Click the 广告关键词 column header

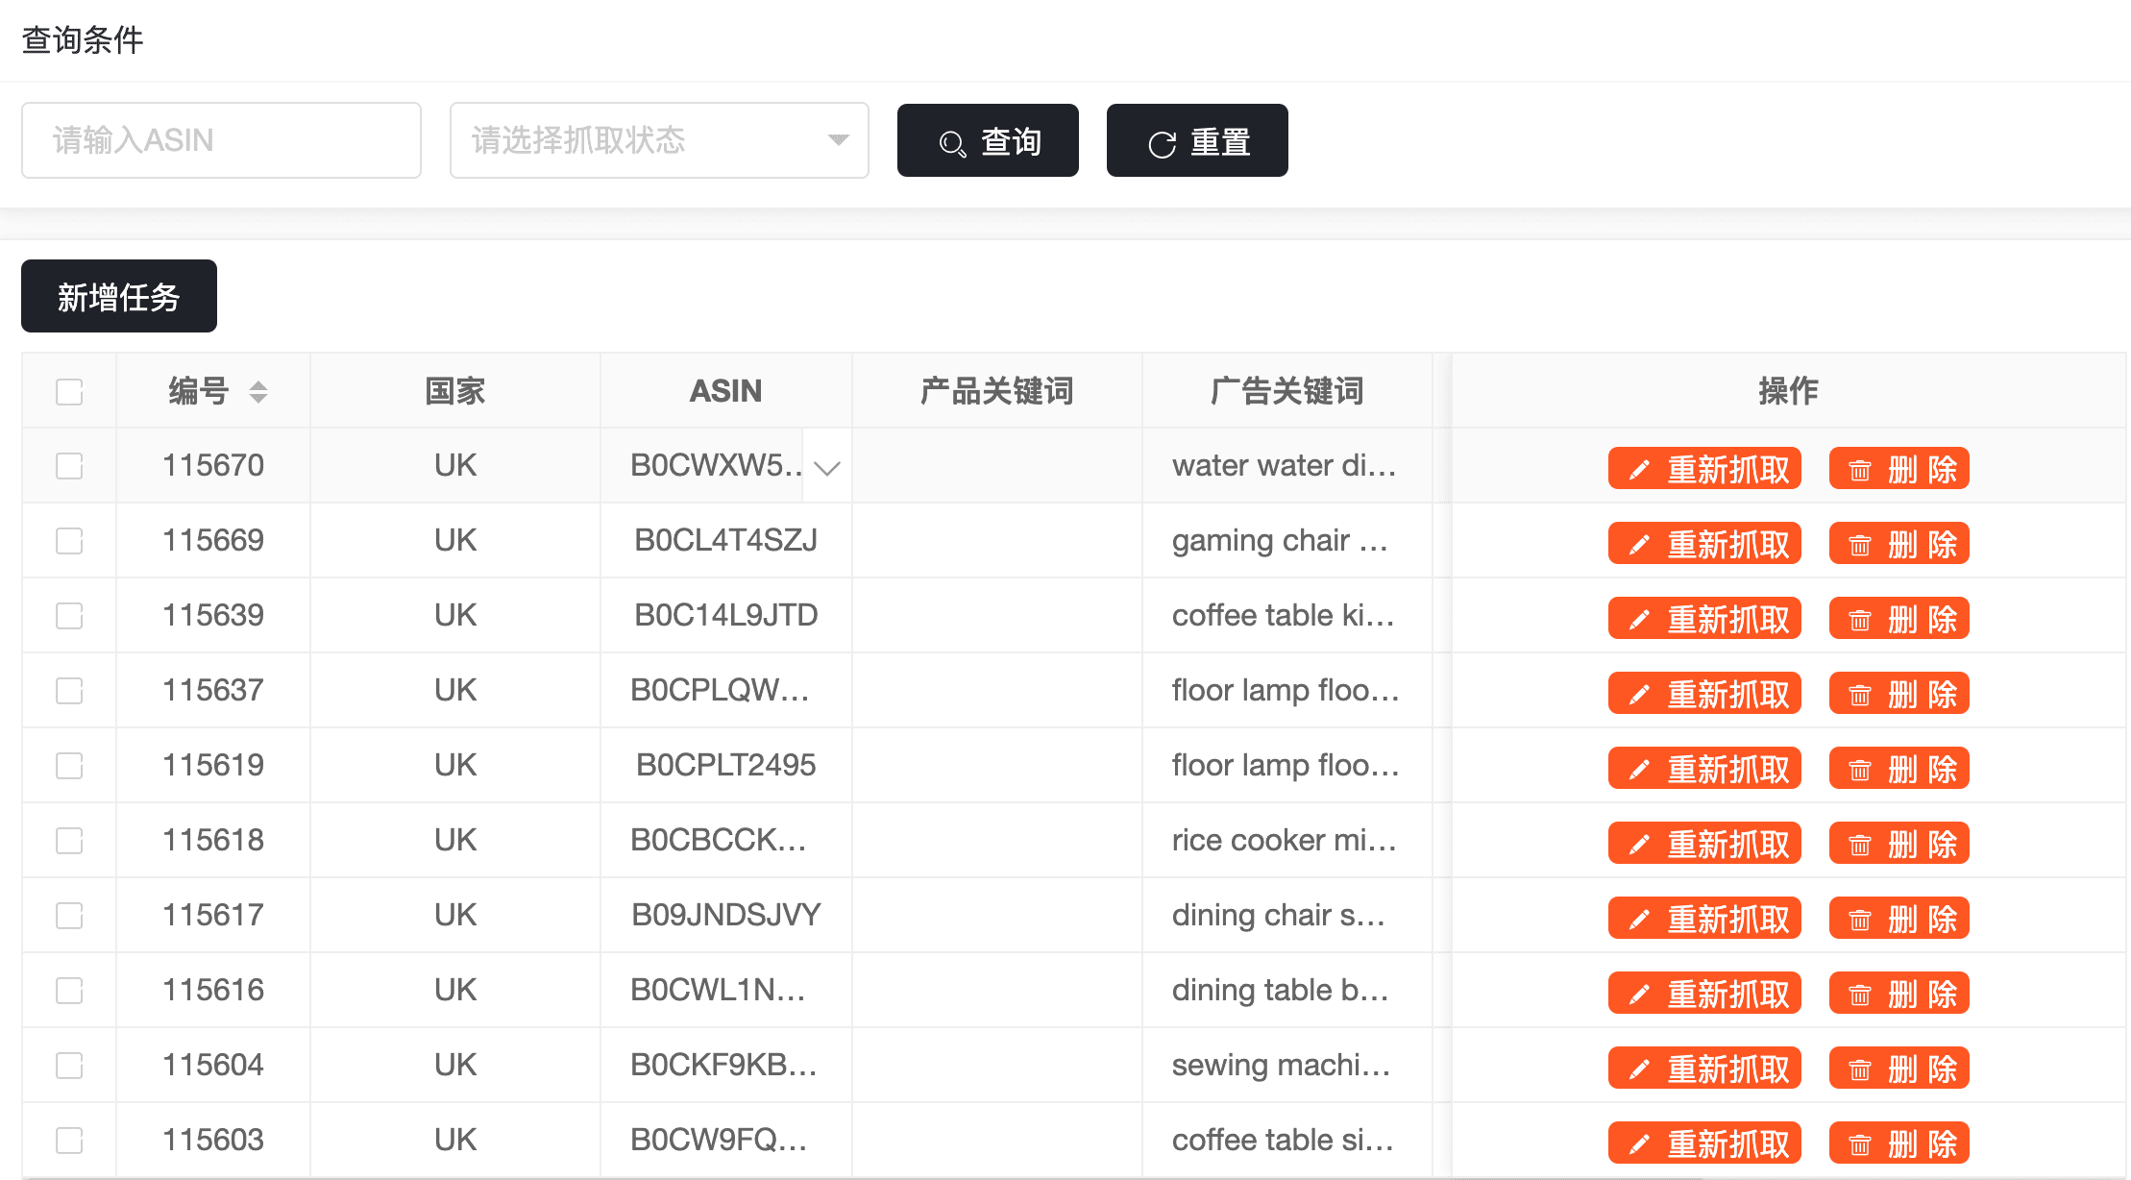pos(1286,391)
